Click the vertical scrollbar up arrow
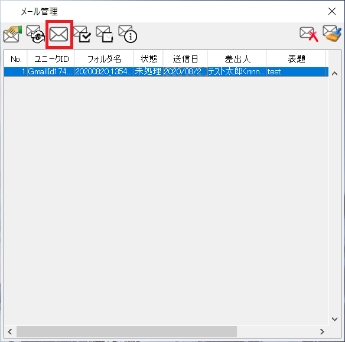Viewport: 345px width, 342px height. 334,74
